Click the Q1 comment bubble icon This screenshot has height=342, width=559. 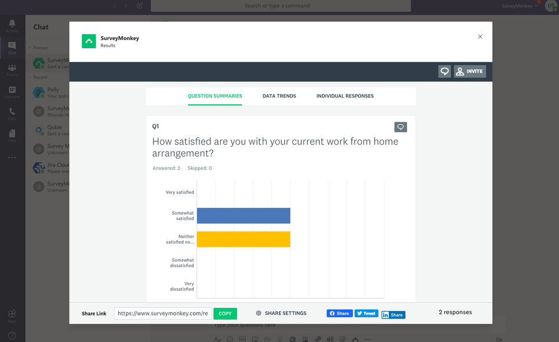(x=400, y=127)
